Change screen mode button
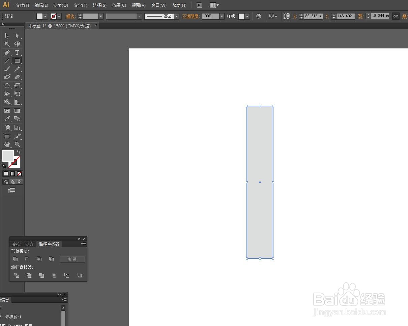Image resolution: width=408 pixels, height=326 pixels. pyautogui.click(x=12, y=191)
